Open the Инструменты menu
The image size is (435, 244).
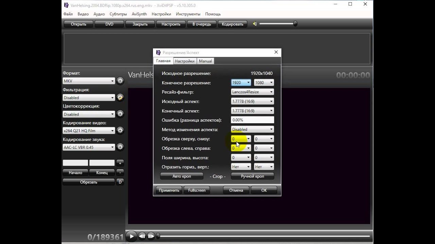pos(188,14)
